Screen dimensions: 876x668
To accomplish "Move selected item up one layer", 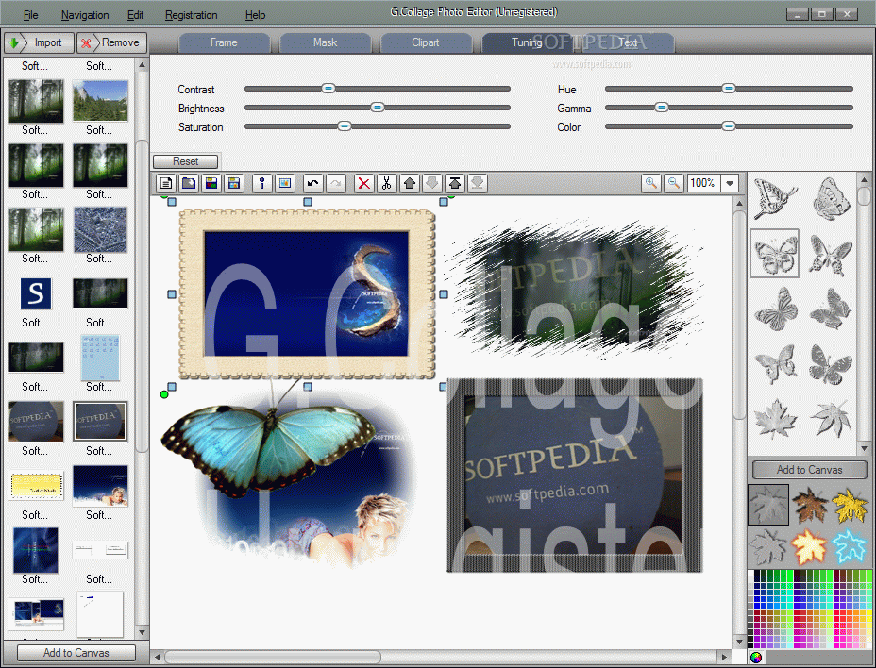I will click(410, 183).
